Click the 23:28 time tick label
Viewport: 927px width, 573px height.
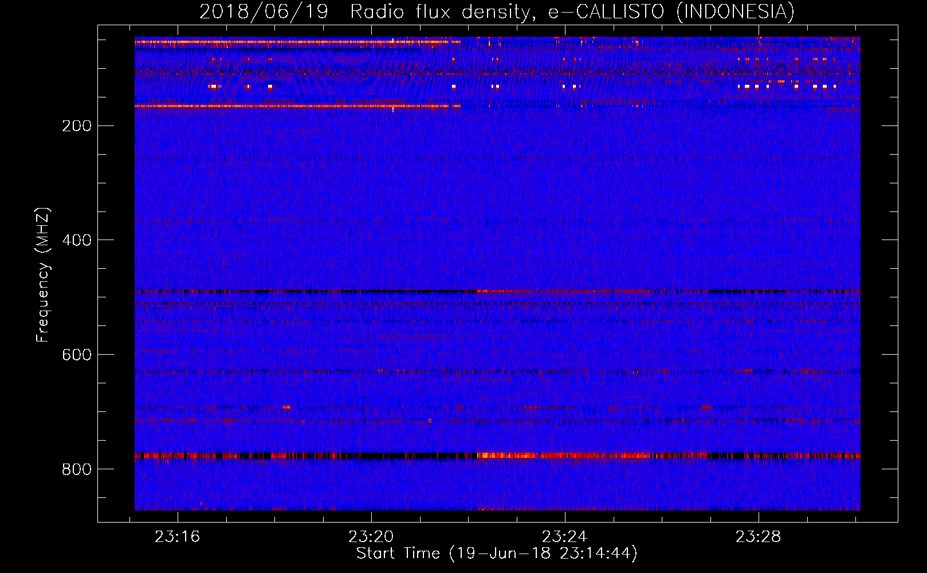tap(759, 537)
